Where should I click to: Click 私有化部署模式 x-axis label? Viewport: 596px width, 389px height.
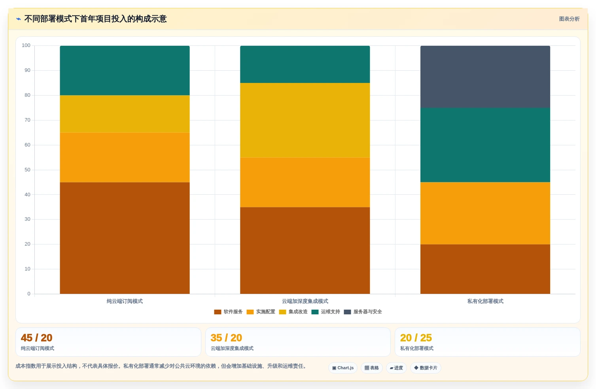pyautogui.click(x=485, y=301)
